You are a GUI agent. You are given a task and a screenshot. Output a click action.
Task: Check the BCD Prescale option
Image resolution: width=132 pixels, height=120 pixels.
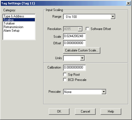(65, 80)
